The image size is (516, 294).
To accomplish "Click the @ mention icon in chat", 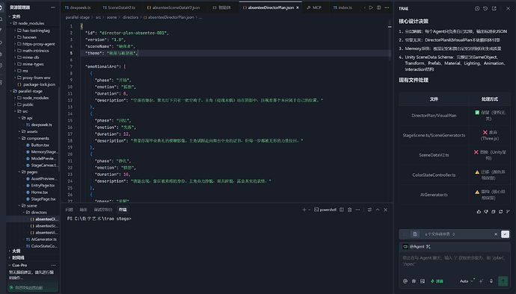I will [x=405, y=281].
